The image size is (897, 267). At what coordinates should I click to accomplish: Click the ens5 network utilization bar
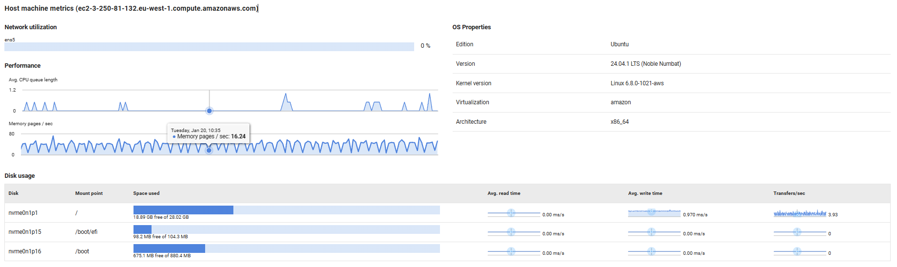(x=209, y=47)
